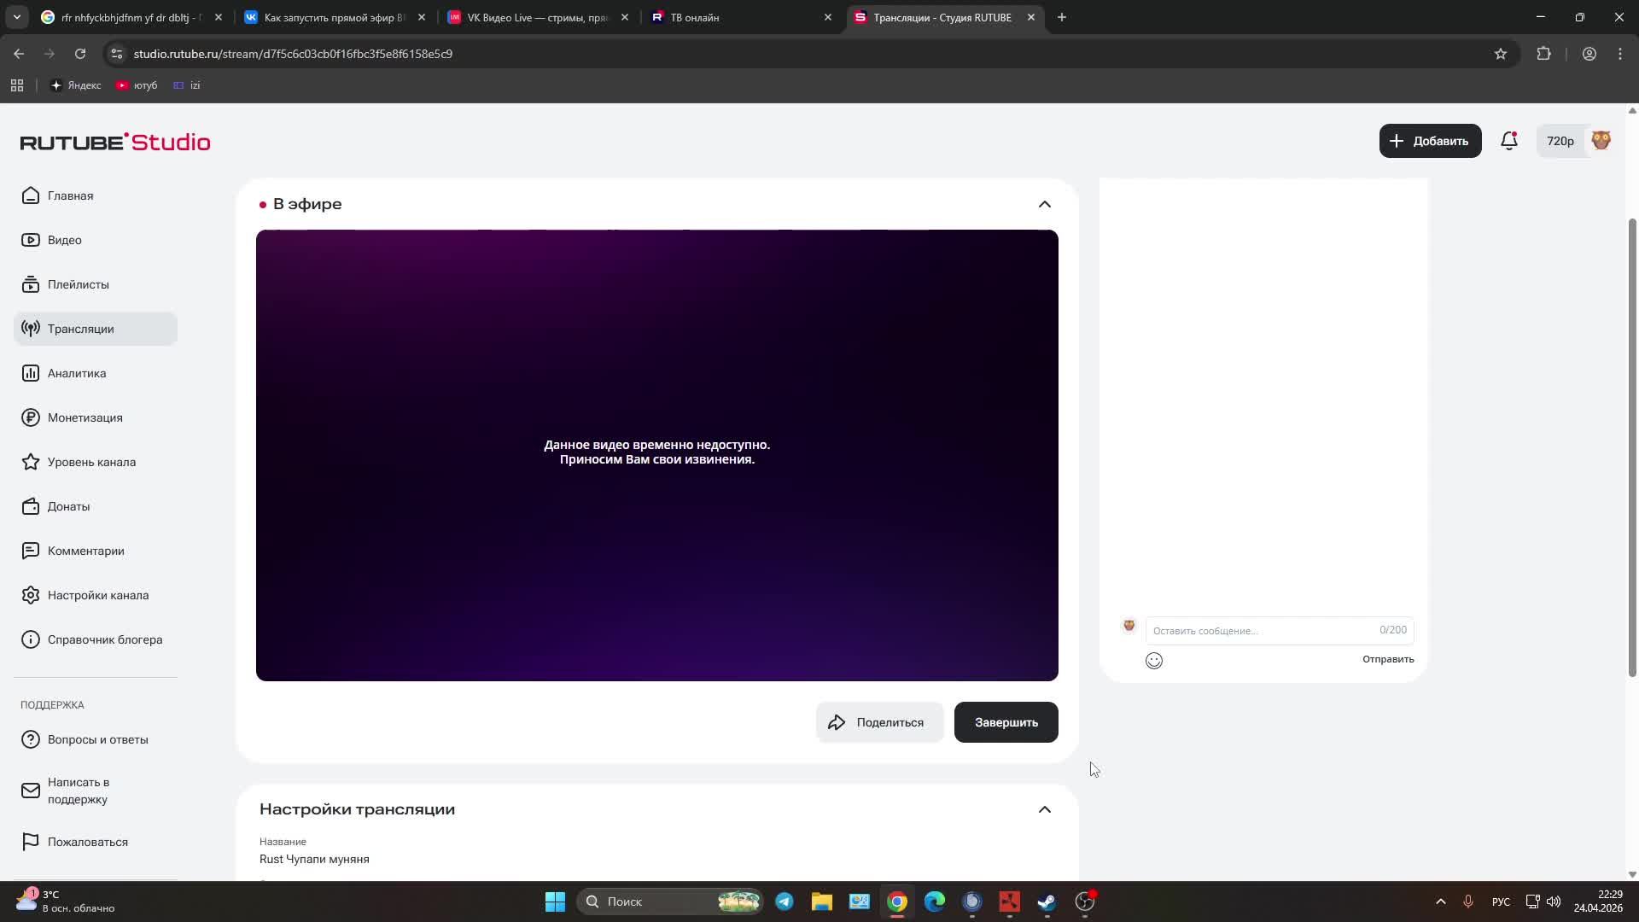Open Channel settings gear item

click(97, 595)
